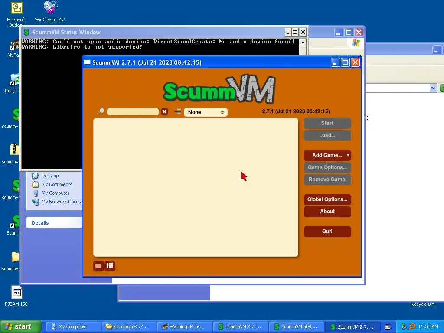This screenshot has width=444, height=333.
Task: Click the orange magnifier tray icon
Action: (412, 326)
